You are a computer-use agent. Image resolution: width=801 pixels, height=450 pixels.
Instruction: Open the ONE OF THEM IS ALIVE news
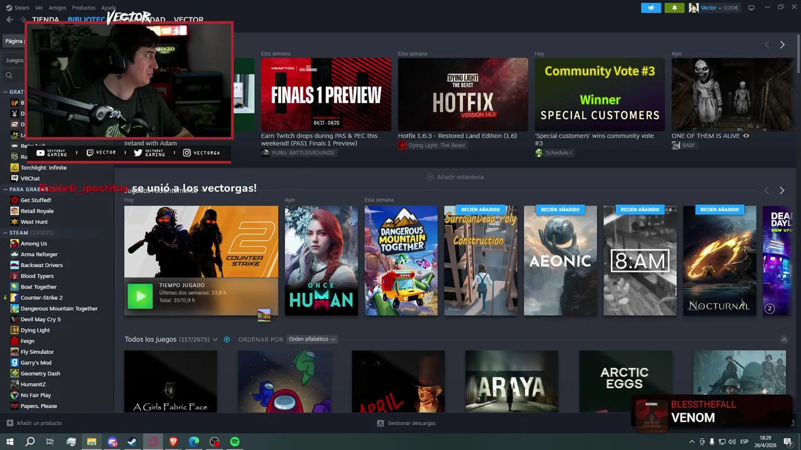(x=710, y=136)
